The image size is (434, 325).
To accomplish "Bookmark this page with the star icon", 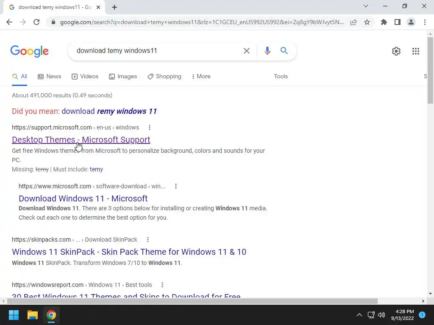I will pos(367,22).
